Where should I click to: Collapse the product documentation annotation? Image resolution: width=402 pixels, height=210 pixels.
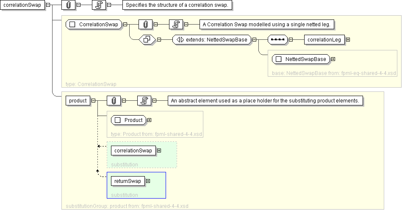click(154, 101)
